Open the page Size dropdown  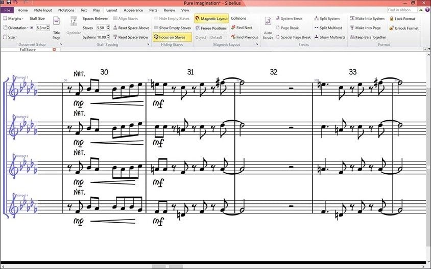pos(10,37)
